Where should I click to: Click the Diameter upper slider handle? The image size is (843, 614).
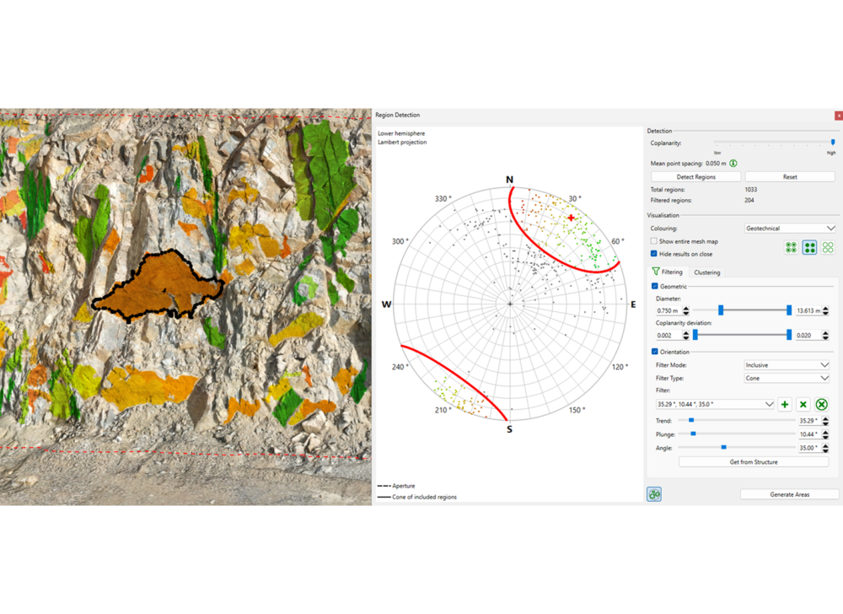coord(789,310)
